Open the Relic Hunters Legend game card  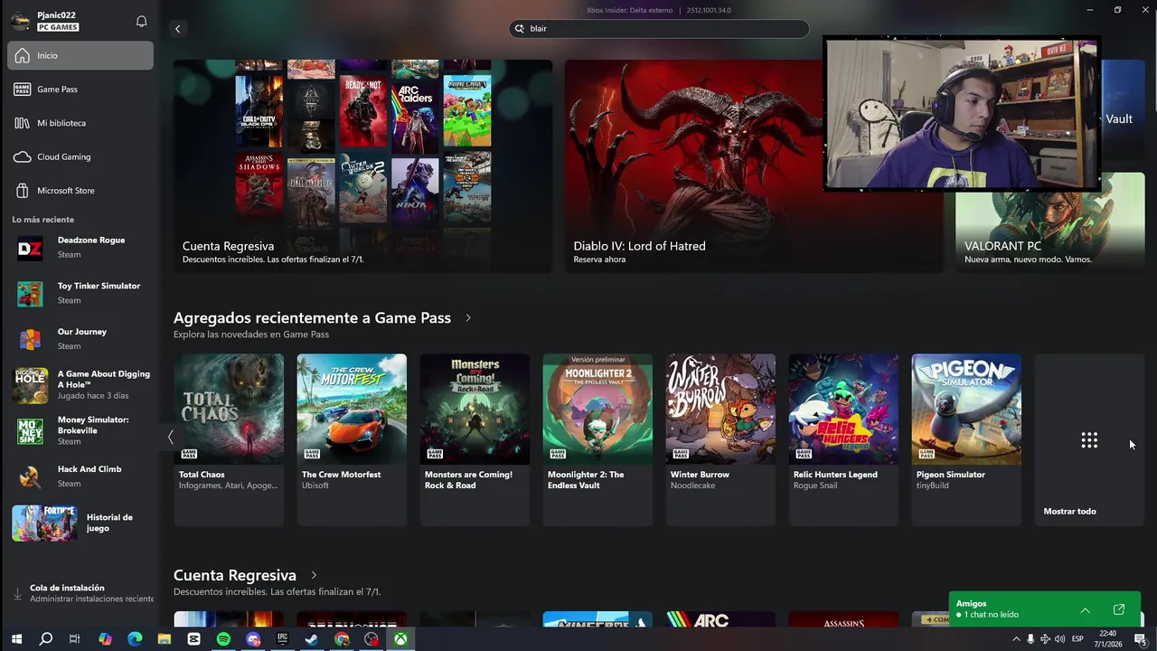tap(843, 439)
